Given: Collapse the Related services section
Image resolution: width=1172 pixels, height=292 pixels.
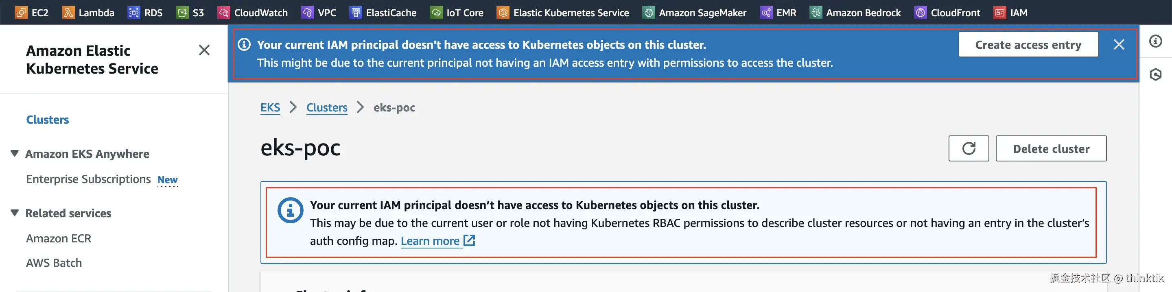Looking at the screenshot, I should (15, 213).
